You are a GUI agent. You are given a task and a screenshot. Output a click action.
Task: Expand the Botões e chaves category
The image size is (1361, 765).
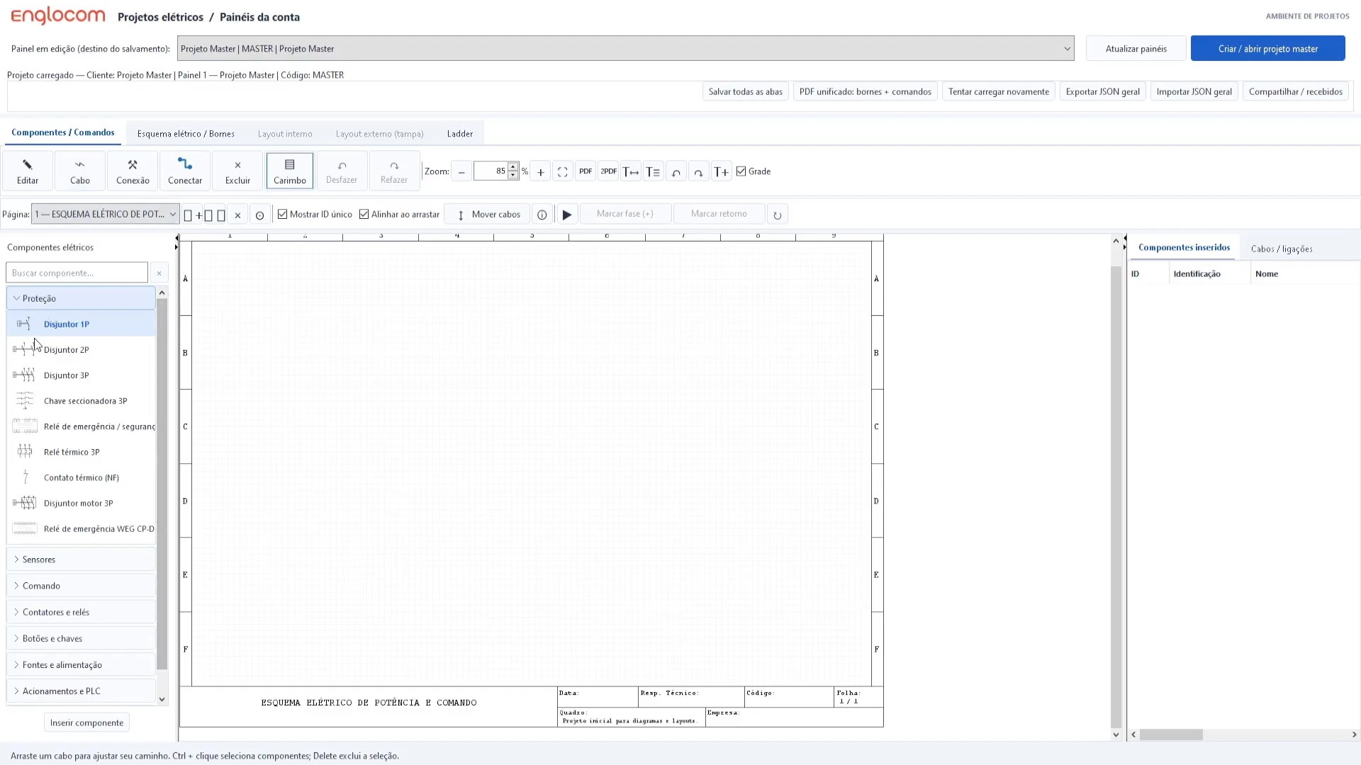(x=81, y=638)
